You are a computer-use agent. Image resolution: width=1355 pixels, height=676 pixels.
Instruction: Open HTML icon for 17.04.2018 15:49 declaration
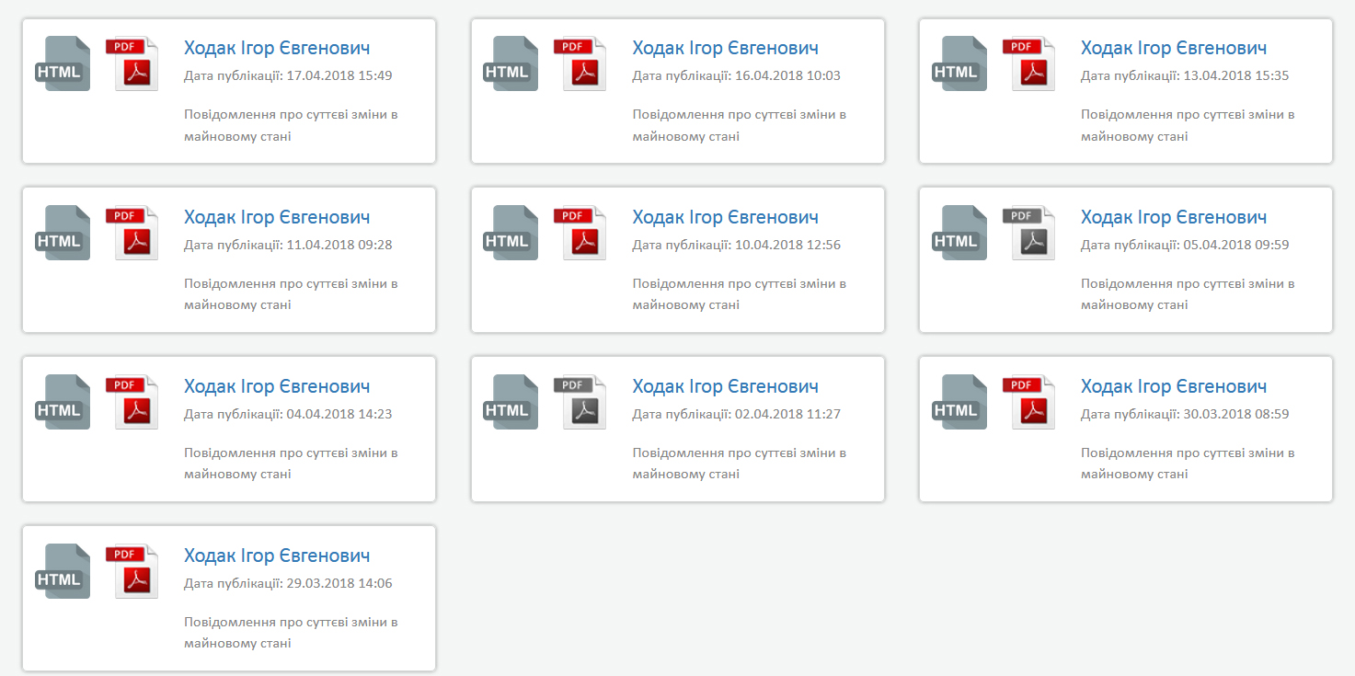coord(63,63)
